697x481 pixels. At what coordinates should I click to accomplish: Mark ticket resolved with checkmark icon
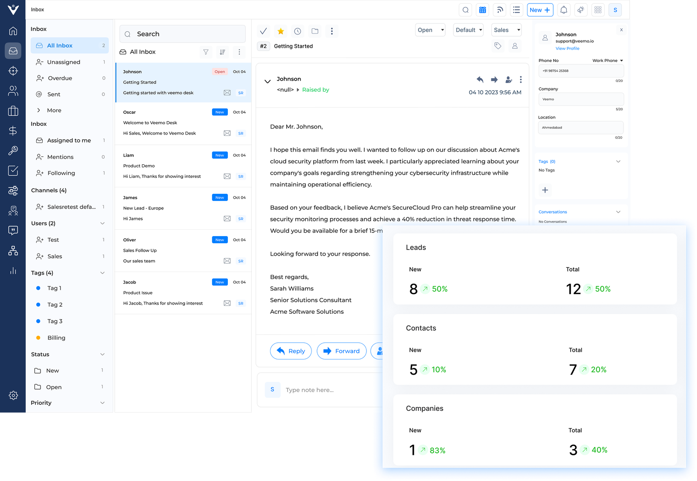tap(263, 31)
